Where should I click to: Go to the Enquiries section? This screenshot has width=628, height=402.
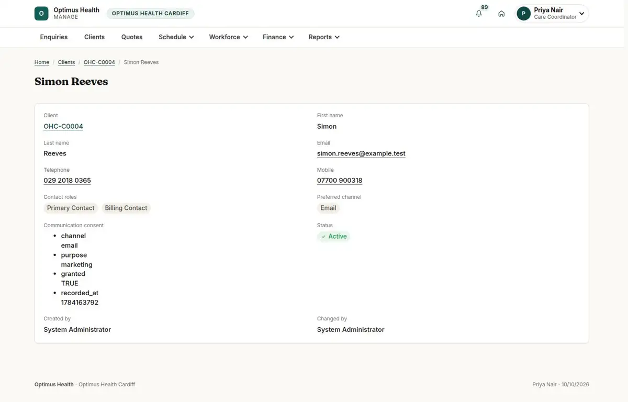click(x=54, y=37)
